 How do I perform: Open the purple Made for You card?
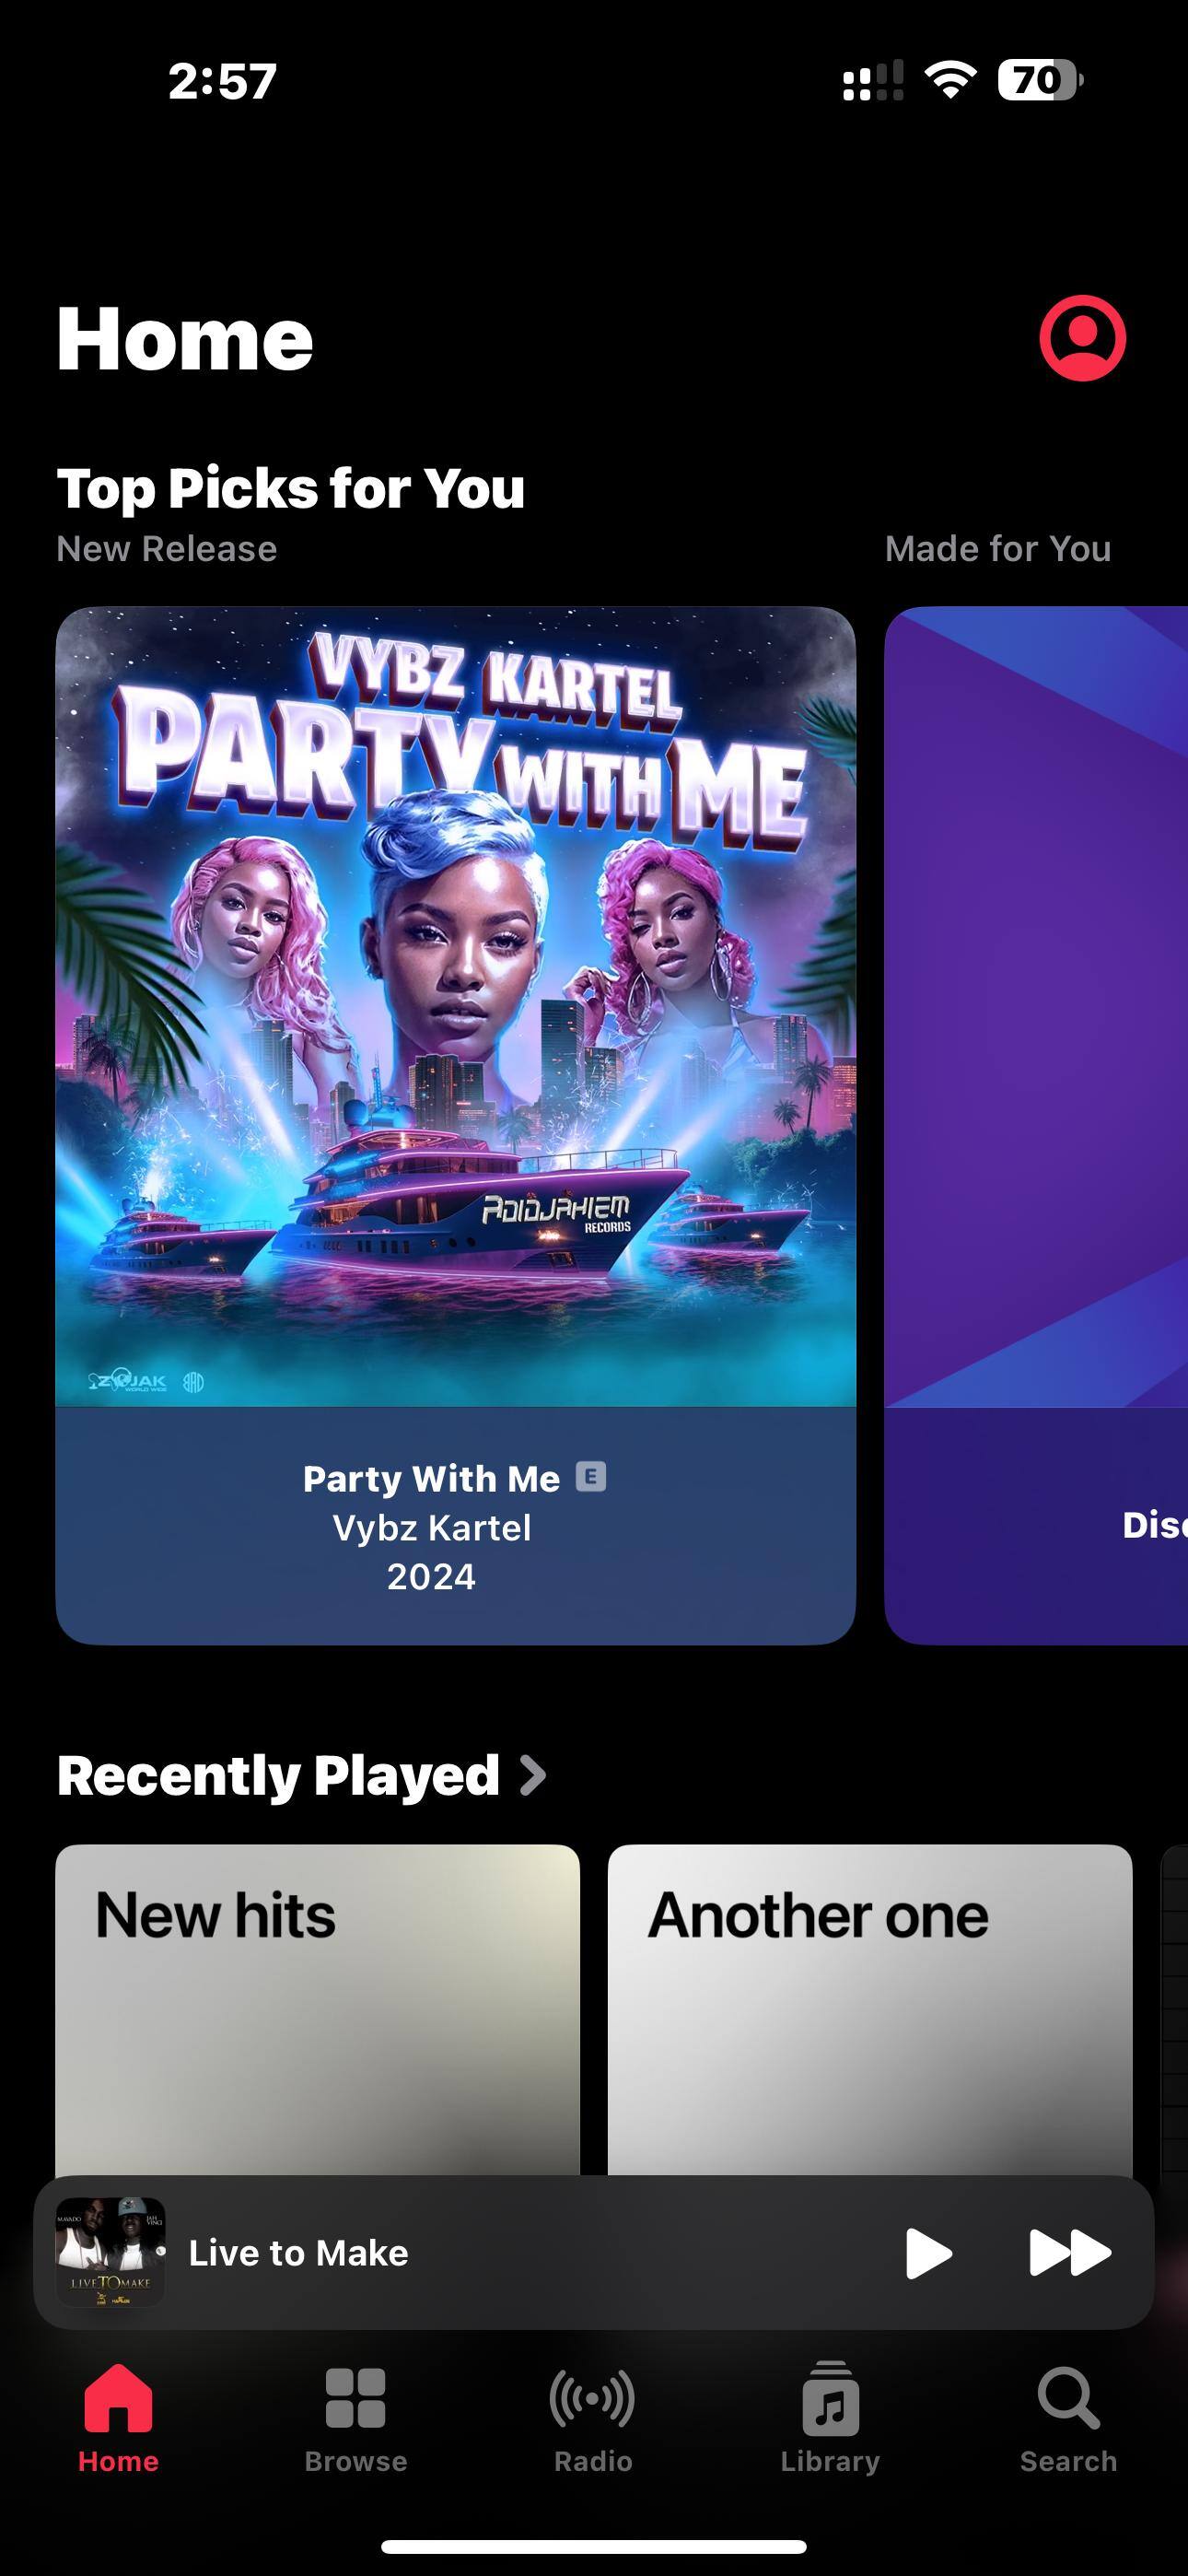coord(1036,1125)
